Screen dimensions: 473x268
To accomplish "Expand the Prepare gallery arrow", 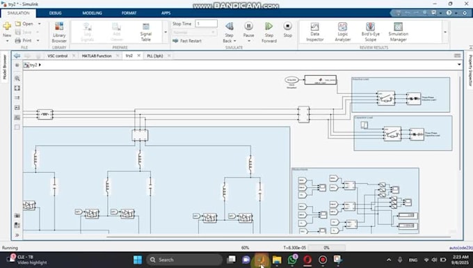I will click(166, 32).
